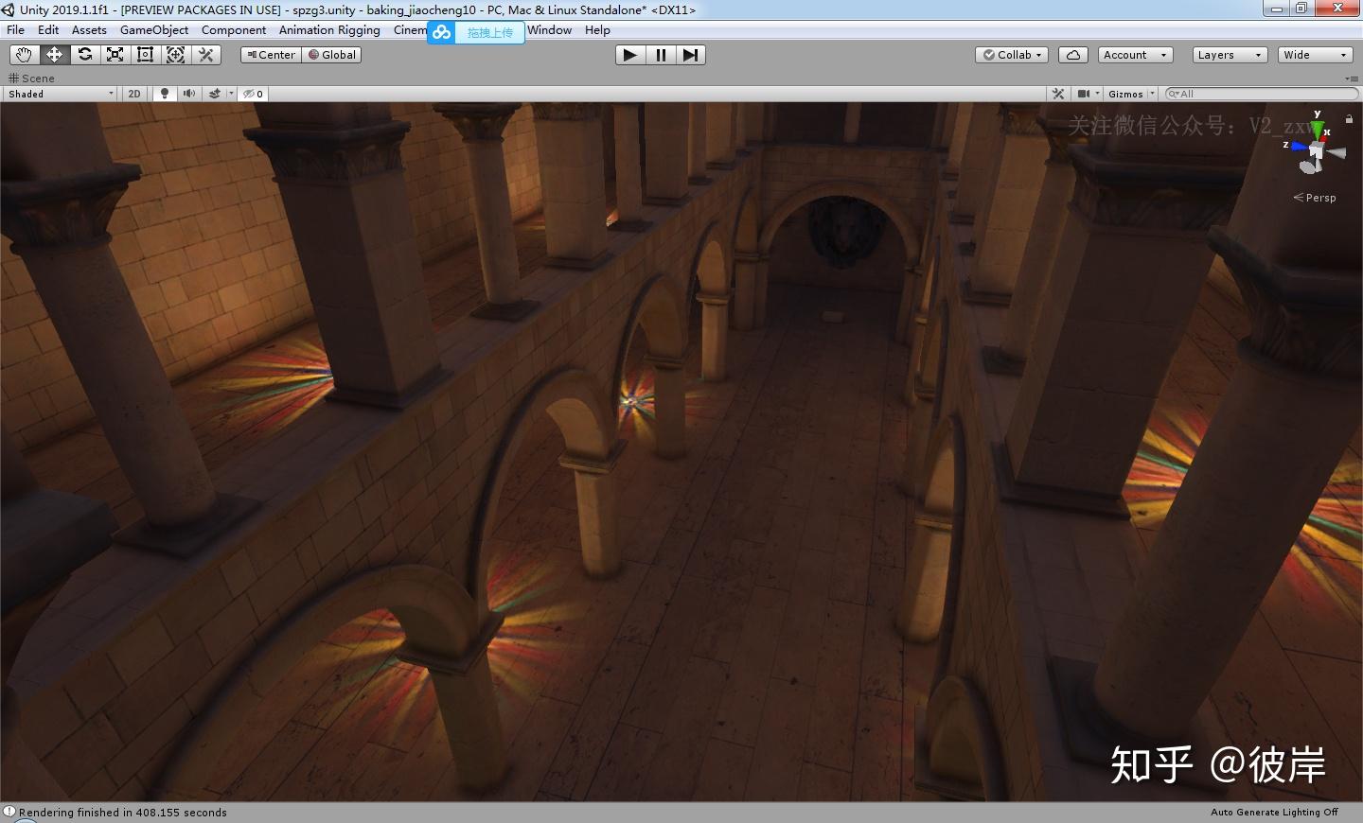
Task: Click the cloud services icon
Action: tap(1073, 55)
